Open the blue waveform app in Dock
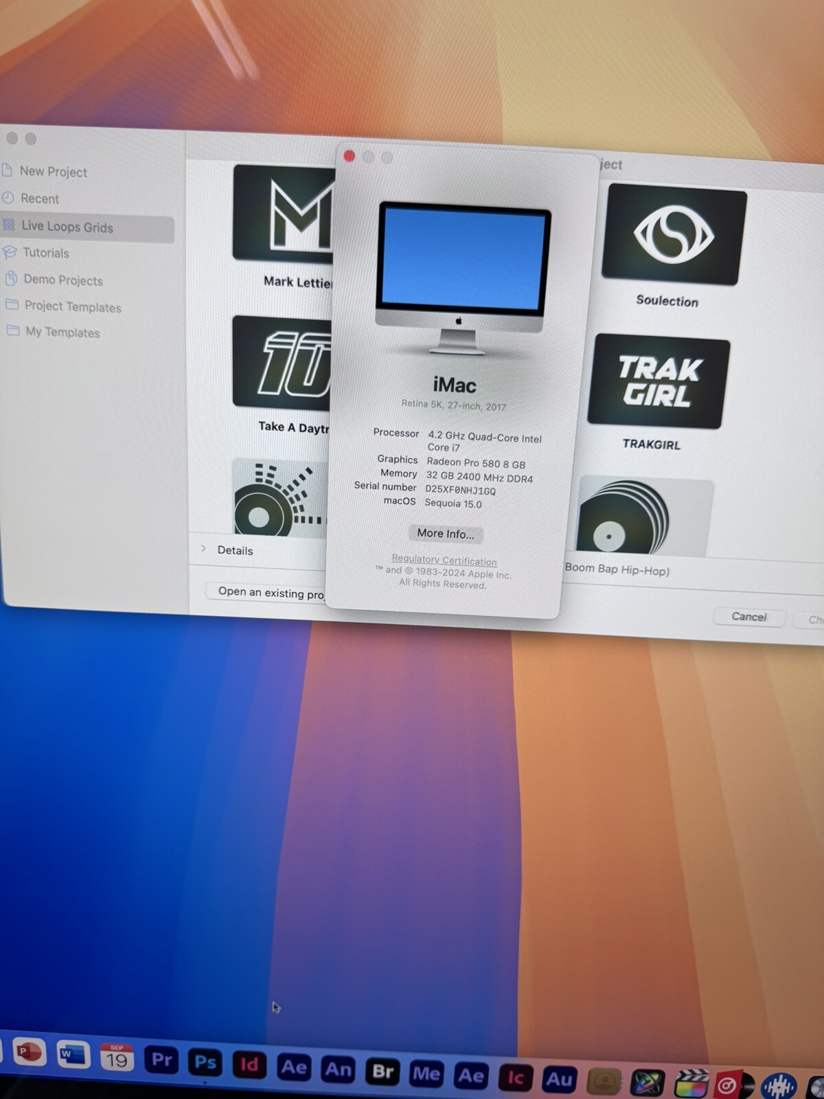 point(779,1087)
